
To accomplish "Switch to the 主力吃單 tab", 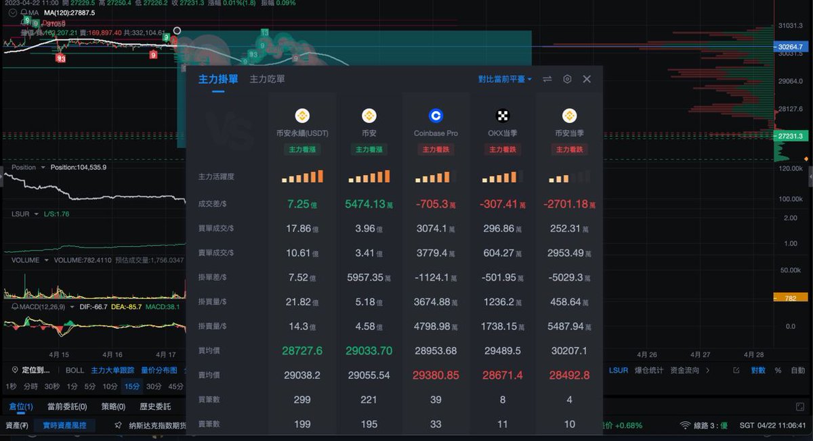I will tap(267, 79).
